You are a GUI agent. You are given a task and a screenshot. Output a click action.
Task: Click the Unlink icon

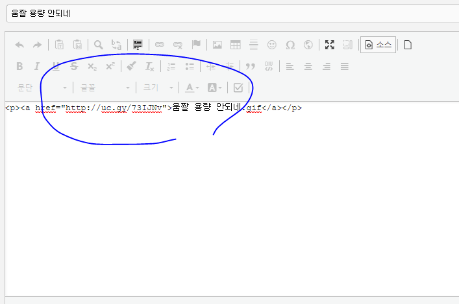click(178, 45)
